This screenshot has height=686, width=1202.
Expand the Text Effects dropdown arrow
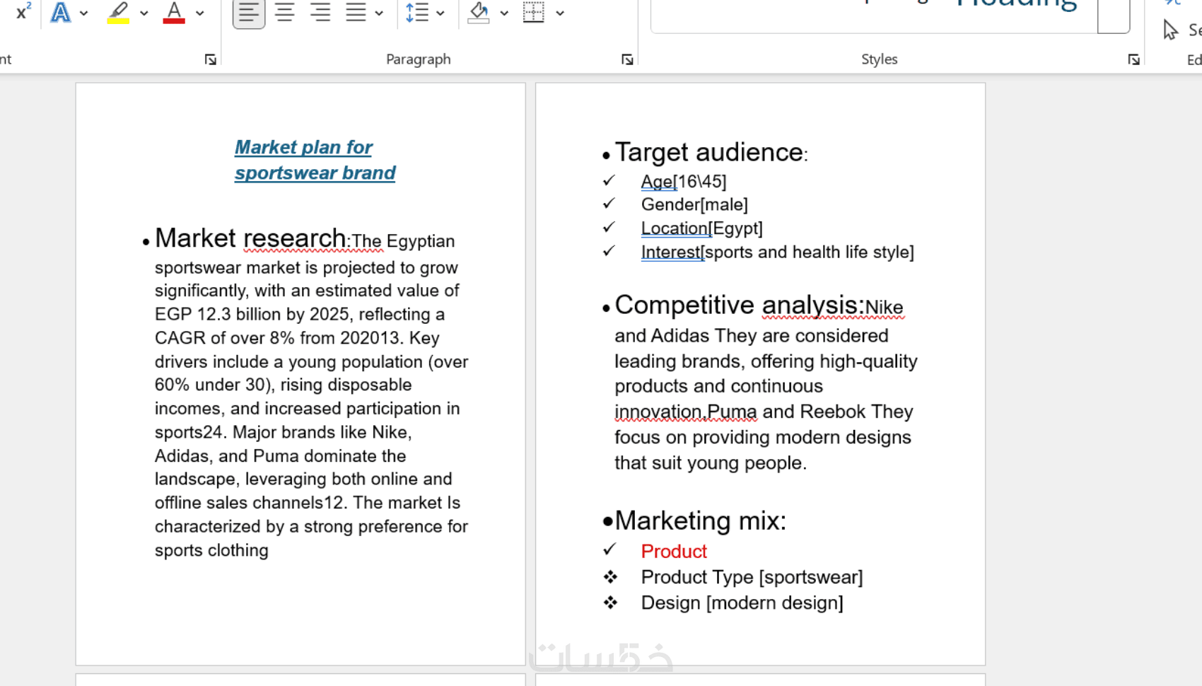[84, 13]
